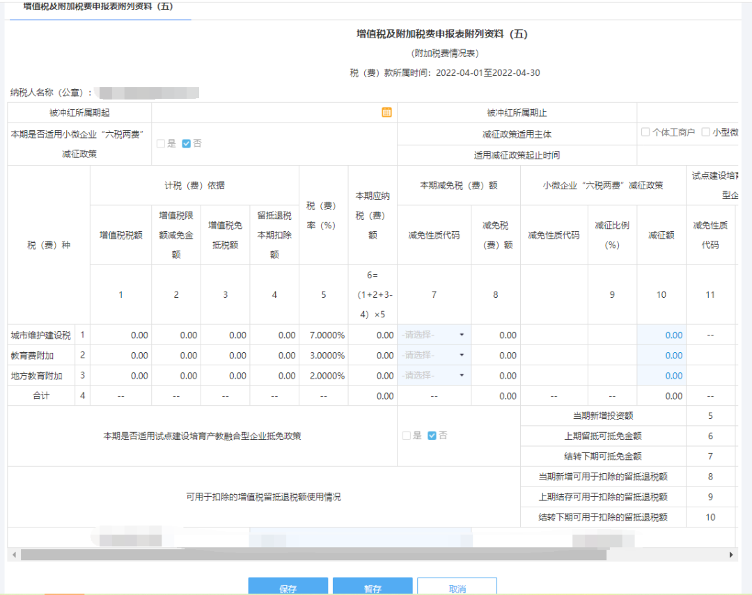This screenshot has width=752, height=595.
Task: Click the 保存 button
Action: point(288,586)
